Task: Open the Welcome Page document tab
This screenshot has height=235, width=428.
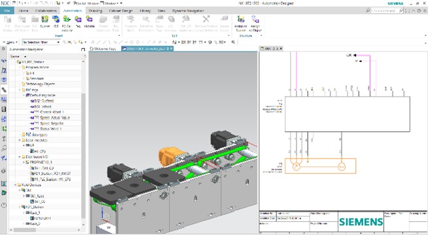Action: [x=103, y=49]
